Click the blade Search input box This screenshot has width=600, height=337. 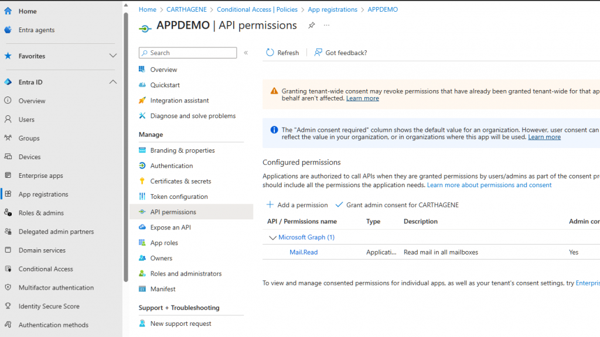coord(187,53)
